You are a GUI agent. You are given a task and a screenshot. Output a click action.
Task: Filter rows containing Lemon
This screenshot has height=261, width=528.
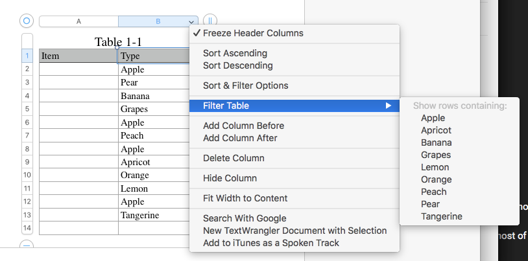pos(435,167)
